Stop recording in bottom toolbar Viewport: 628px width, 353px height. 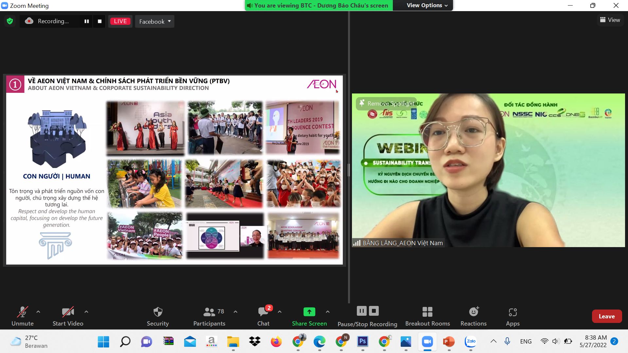374,311
